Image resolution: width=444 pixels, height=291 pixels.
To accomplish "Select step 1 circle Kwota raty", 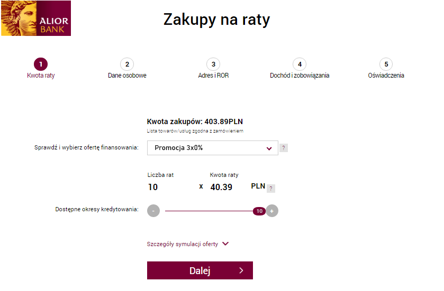I will pos(41,64).
